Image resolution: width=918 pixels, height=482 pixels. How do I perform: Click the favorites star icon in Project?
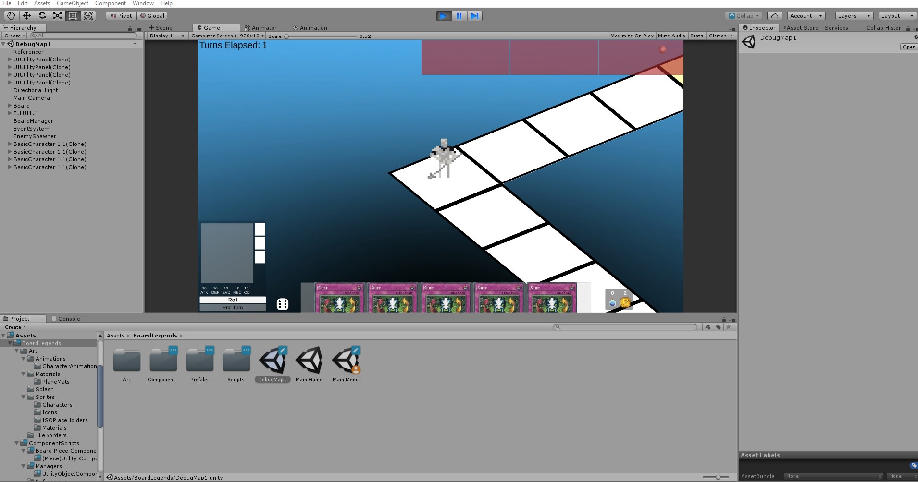[x=729, y=327]
